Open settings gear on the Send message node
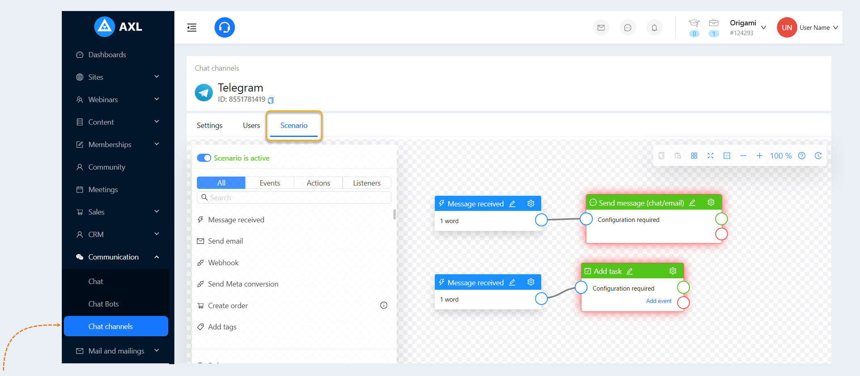 pyautogui.click(x=711, y=202)
